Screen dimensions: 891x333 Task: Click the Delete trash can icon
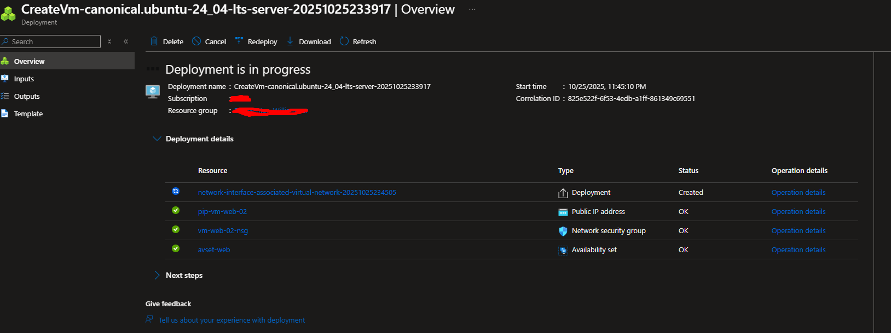click(154, 41)
